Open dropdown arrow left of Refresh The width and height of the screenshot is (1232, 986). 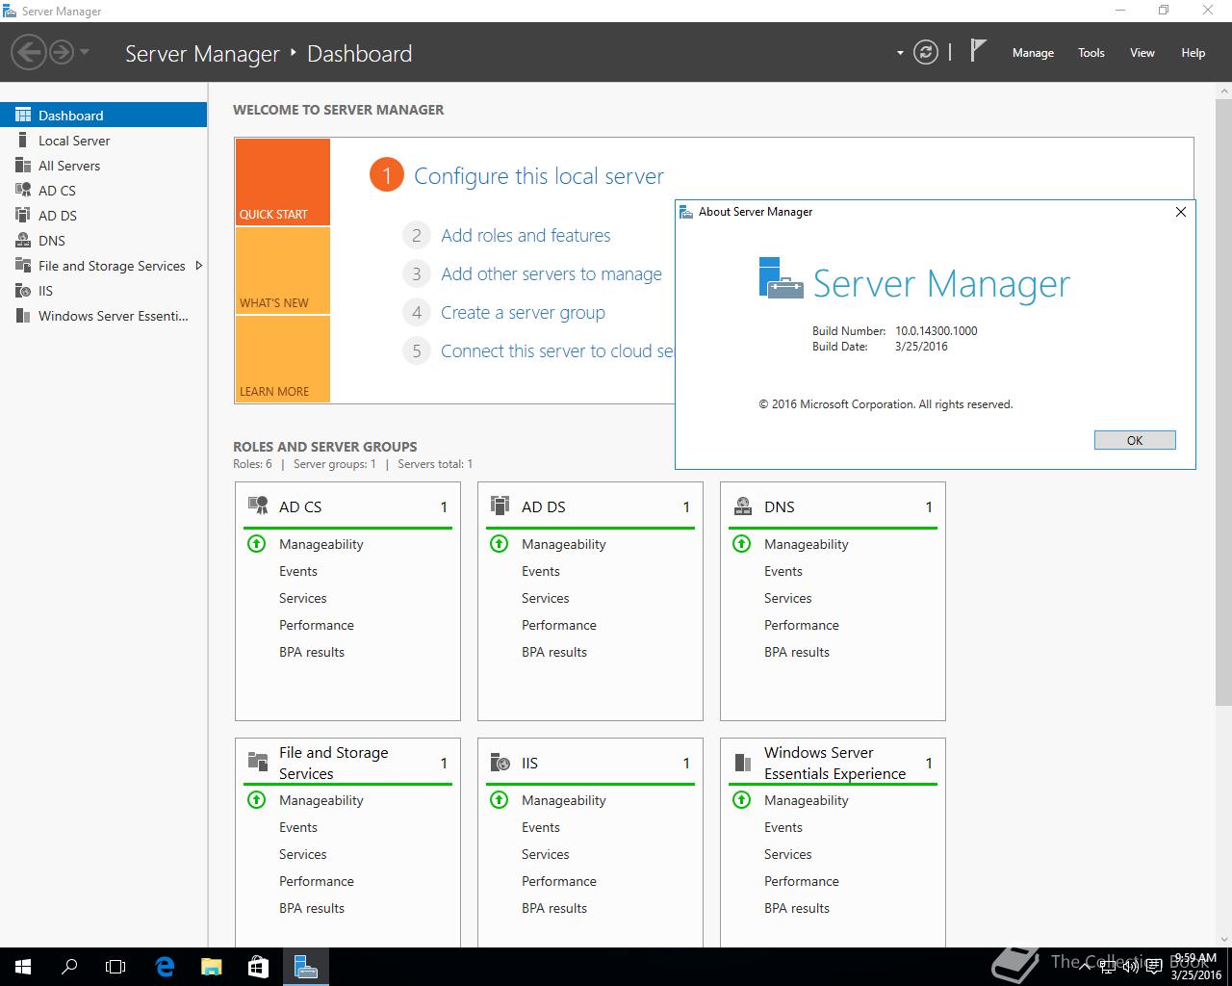click(900, 53)
